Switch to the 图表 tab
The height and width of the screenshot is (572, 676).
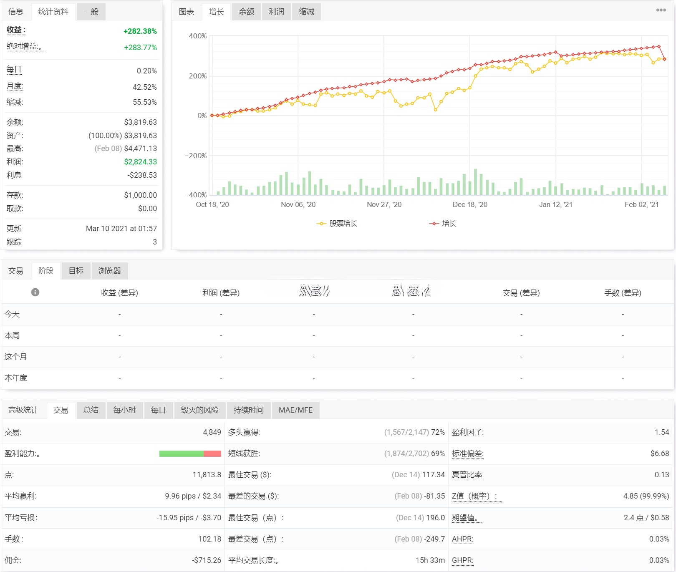click(186, 12)
